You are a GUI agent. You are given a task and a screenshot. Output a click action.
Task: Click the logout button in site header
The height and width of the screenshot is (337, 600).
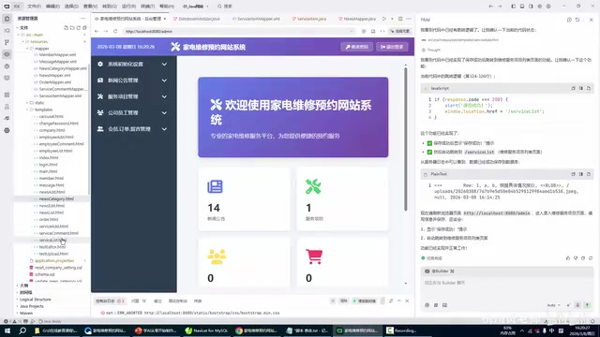(392, 47)
